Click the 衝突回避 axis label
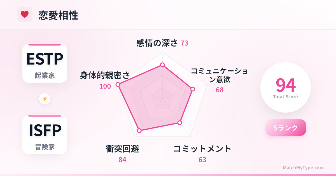The image size is (336, 176). 122,149
